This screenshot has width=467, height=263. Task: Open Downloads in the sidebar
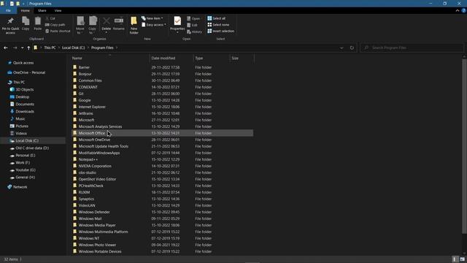coord(24,112)
